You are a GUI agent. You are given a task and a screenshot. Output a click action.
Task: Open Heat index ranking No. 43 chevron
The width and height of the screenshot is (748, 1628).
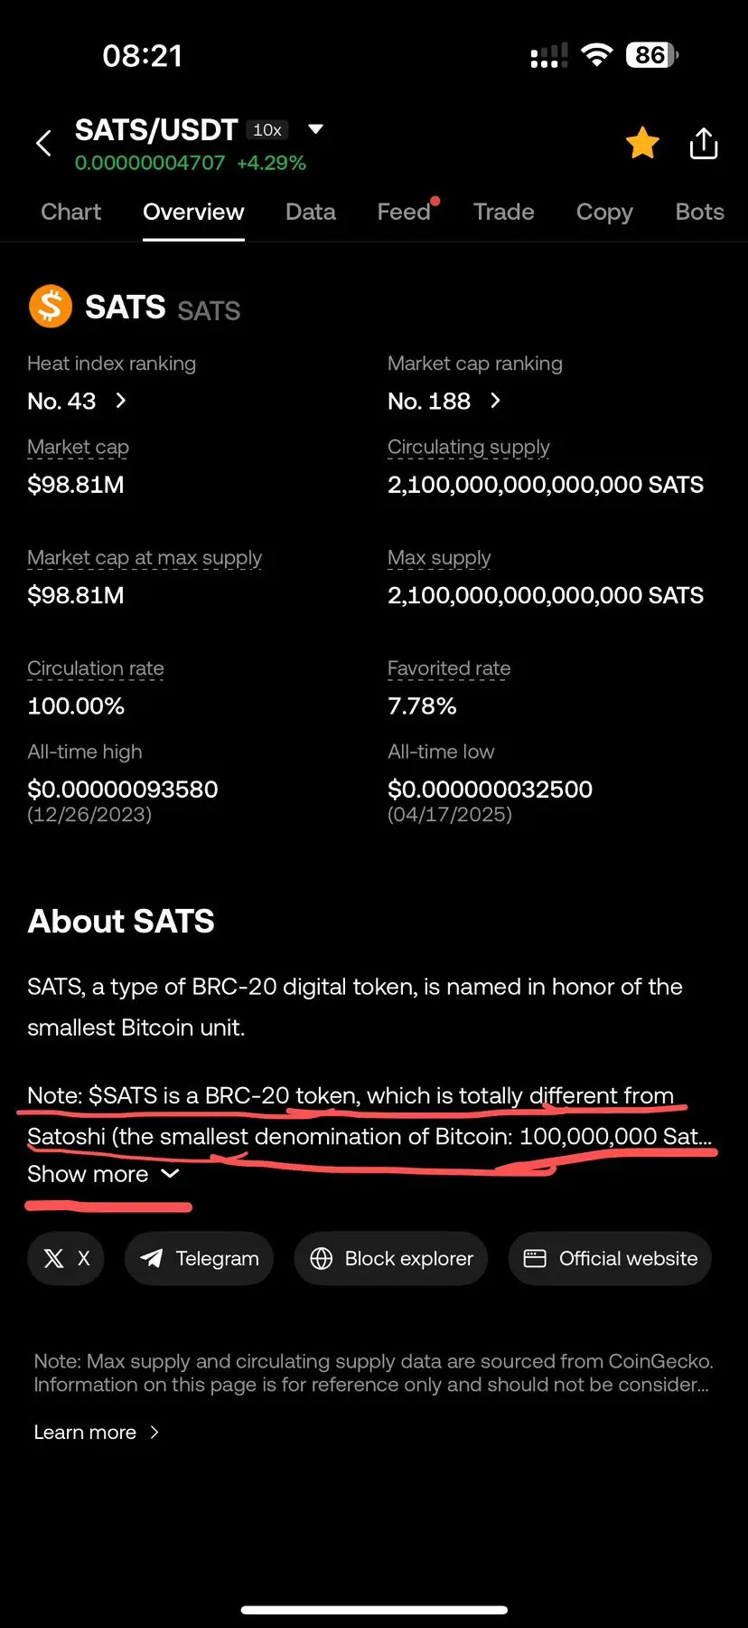(x=121, y=401)
